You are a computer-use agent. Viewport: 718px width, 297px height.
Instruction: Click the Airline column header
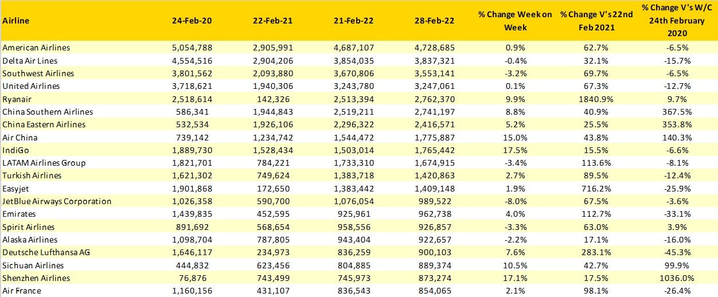[x=16, y=21]
